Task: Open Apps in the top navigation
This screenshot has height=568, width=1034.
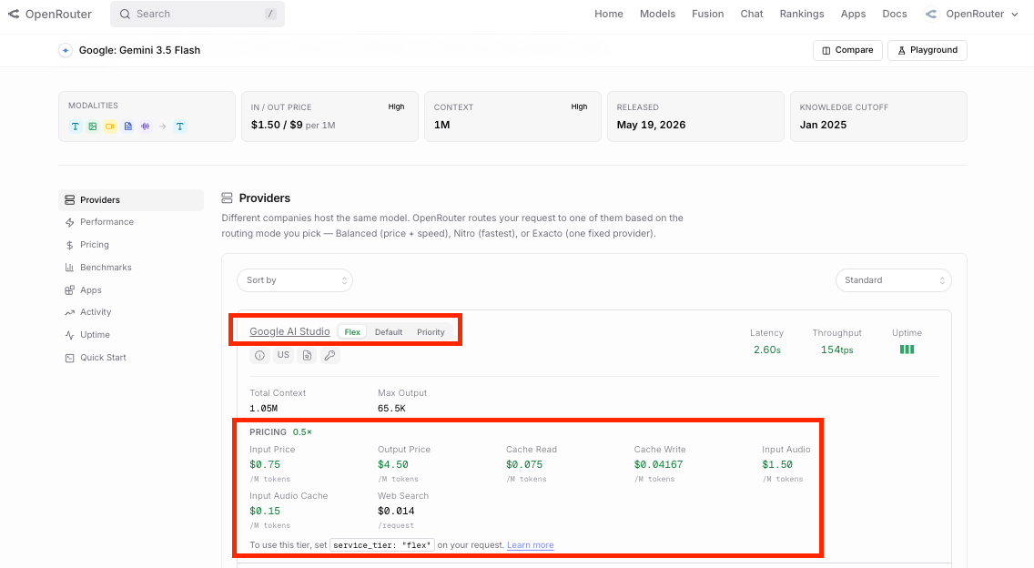Action: click(x=853, y=14)
